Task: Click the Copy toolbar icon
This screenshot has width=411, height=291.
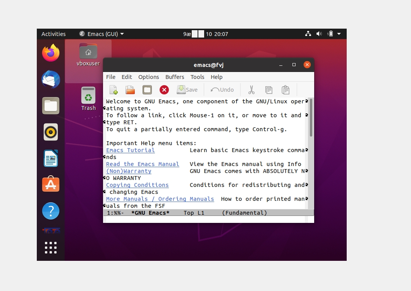Action: click(x=269, y=90)
